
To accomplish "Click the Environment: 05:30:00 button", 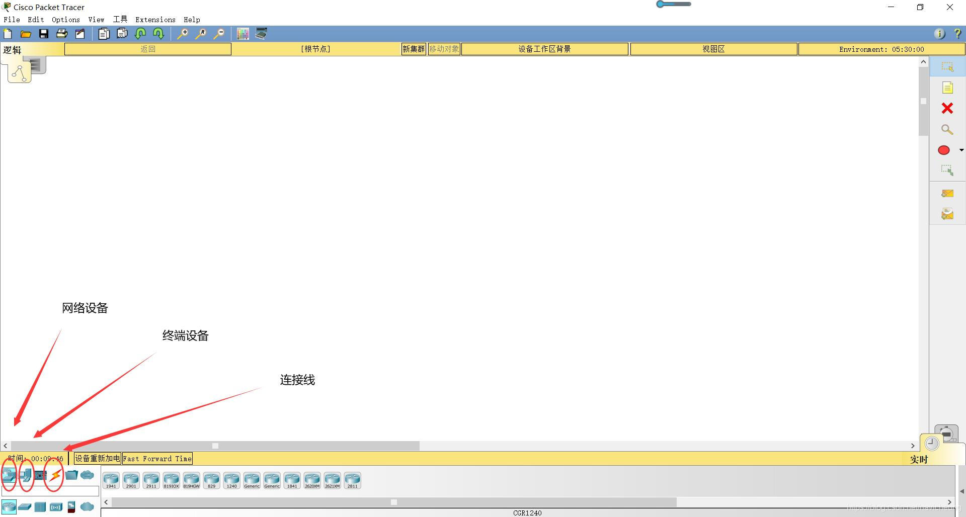I will pos(881,49).
